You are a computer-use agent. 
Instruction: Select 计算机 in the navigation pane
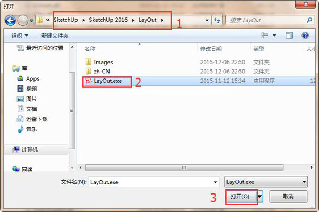[x=29, y=149]
